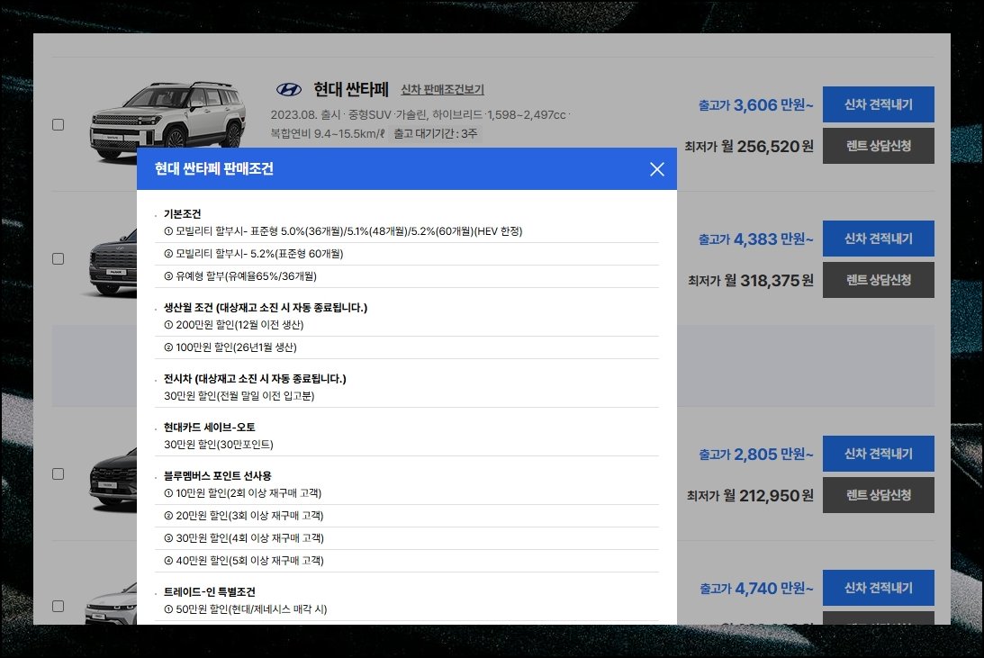The height and width of the screenshot is (658, 984).
Task: Select the 출고가 4,383 만원~ price text
Action: click(x=755, y=239)
